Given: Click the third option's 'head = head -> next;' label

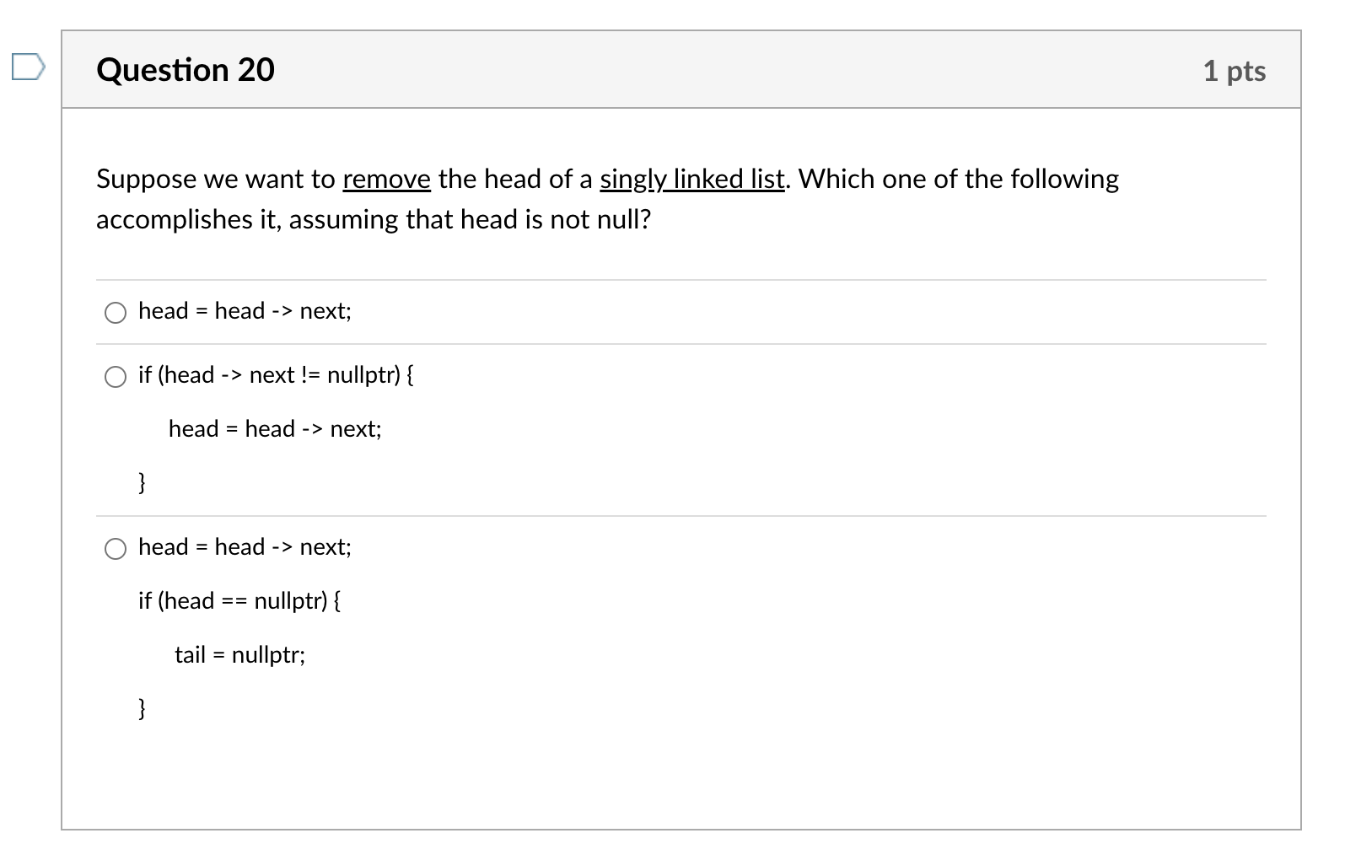Looking at the screenshot, I should click(x=245, y=547).
